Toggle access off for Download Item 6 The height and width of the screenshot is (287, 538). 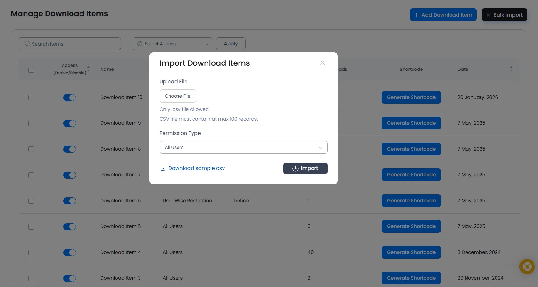[x=70, y=201]
